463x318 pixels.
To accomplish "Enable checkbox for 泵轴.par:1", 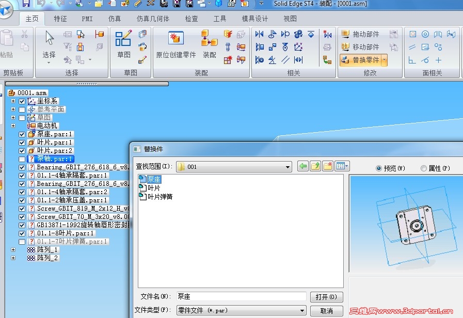I will 22,159.
